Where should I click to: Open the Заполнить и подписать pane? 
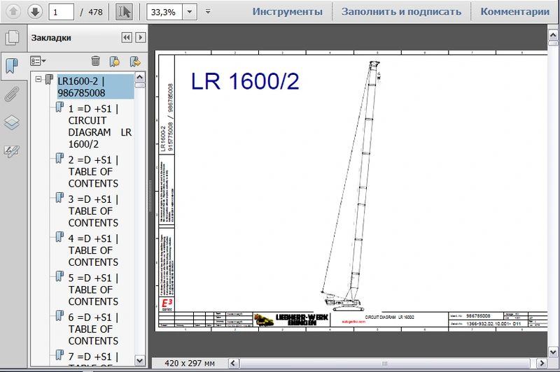(401, 12)
